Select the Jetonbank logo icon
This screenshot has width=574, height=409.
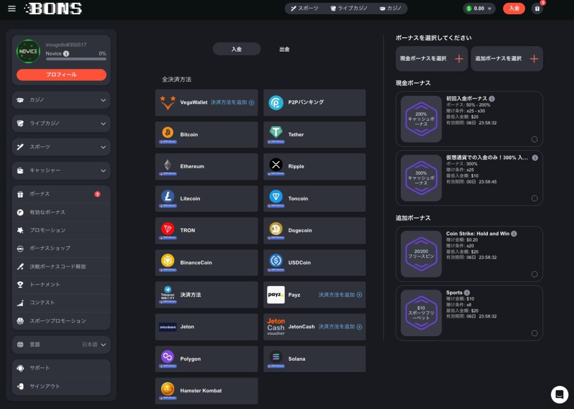pyautogui.click(x=168, y=327)
